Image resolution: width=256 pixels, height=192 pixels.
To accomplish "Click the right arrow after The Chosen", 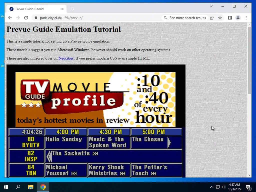I will tap(169, 142).
